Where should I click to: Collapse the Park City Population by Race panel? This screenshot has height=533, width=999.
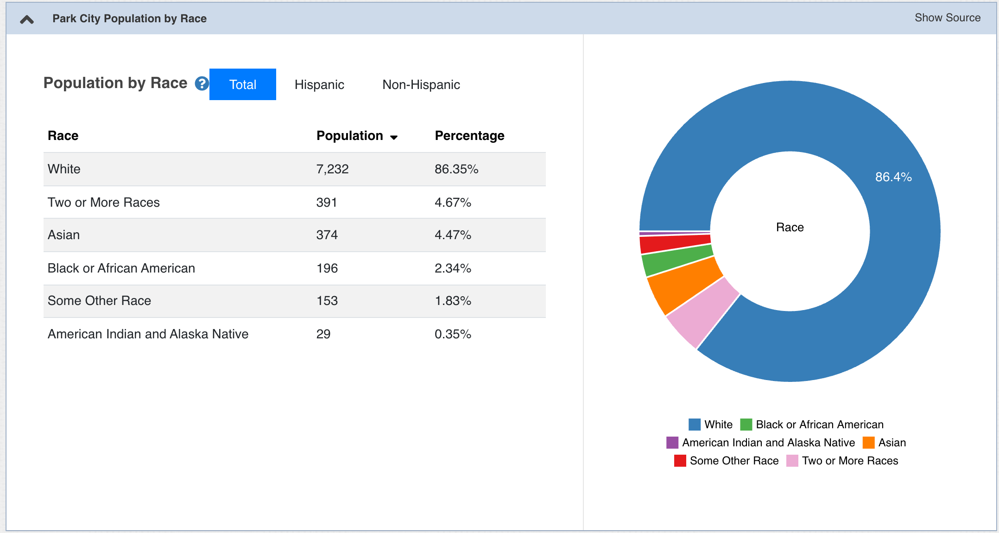[x=27, y=19]
